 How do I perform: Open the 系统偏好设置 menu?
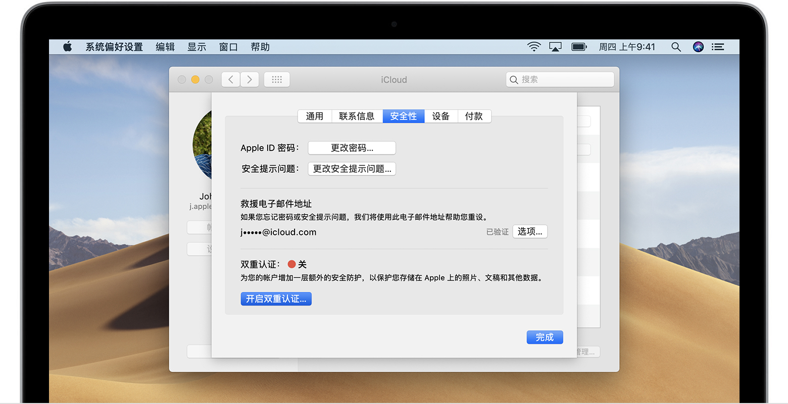click(114, 47)
